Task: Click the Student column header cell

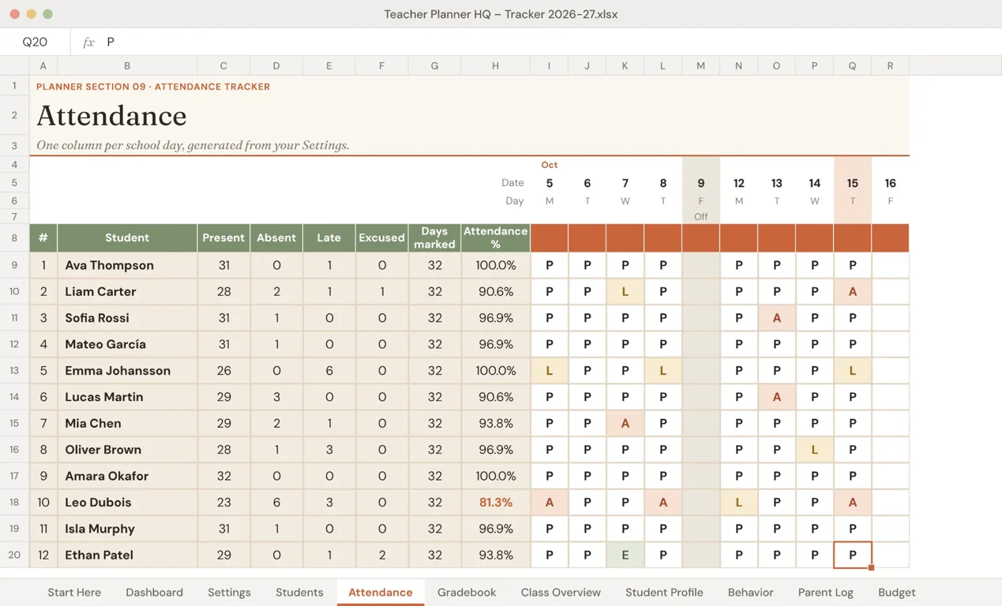Action: [127, 238]
